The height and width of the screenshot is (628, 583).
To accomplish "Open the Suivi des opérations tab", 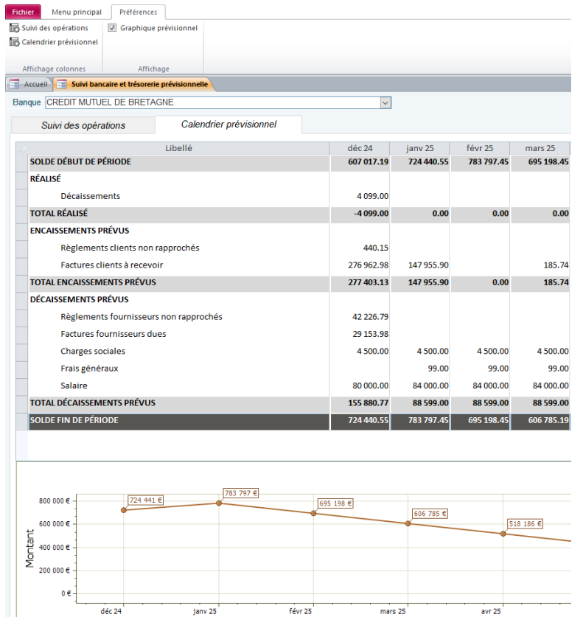I will pos(83,125).
